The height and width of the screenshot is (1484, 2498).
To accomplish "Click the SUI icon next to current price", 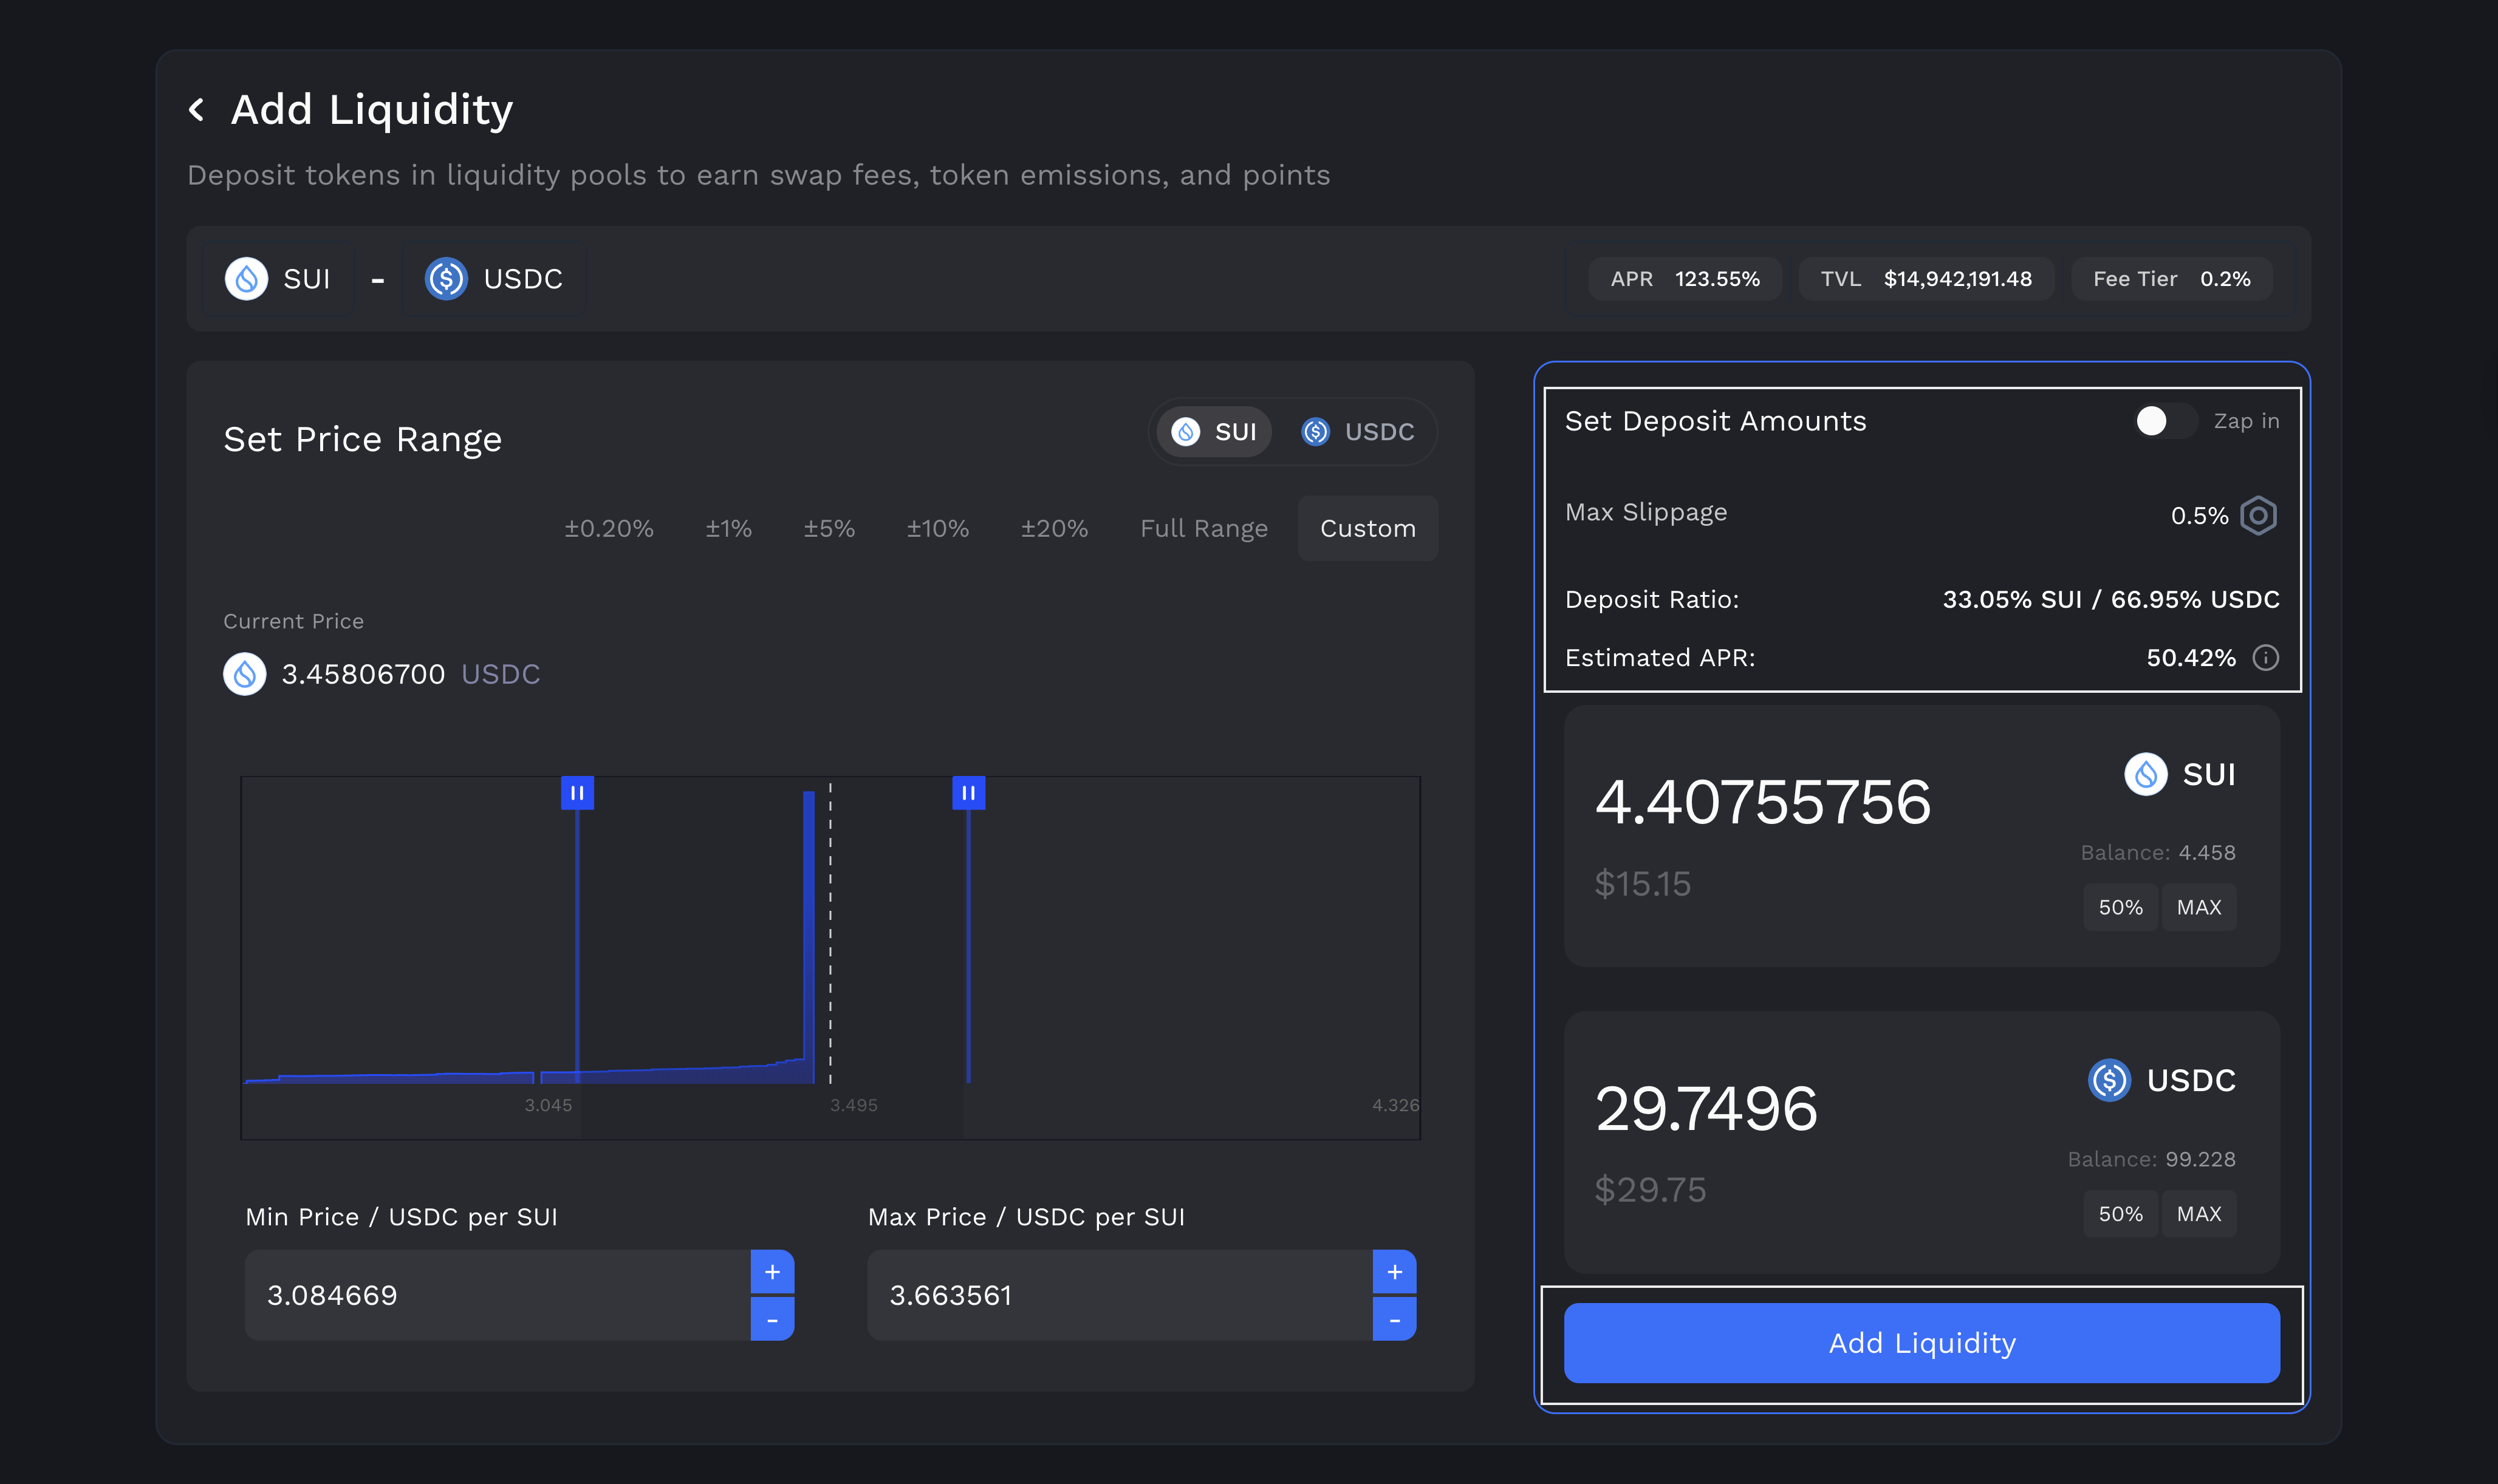I will [244, 674].
